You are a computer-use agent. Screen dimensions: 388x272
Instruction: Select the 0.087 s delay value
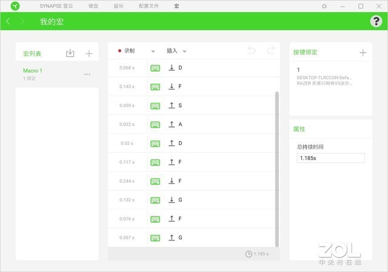(127, 238)
